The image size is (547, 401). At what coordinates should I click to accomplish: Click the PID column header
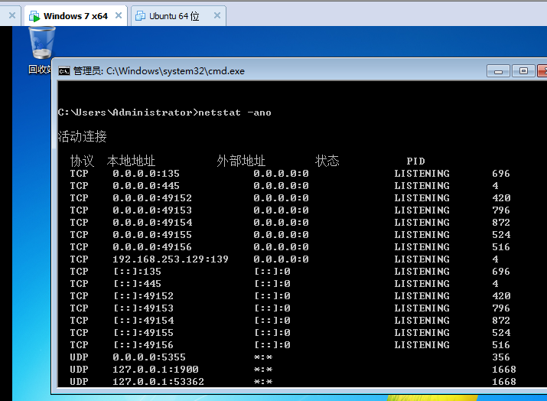pyautogui.click(x=416, y=161)
